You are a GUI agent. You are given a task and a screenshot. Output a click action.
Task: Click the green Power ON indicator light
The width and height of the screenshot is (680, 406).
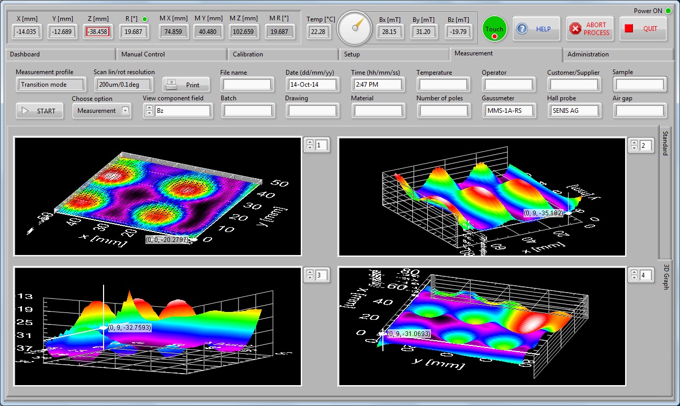point(668,10)
